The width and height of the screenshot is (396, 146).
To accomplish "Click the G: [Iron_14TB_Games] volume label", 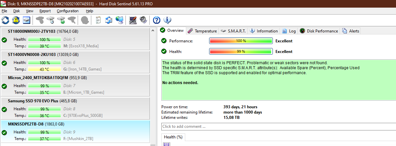I will [x=83, y=69].
